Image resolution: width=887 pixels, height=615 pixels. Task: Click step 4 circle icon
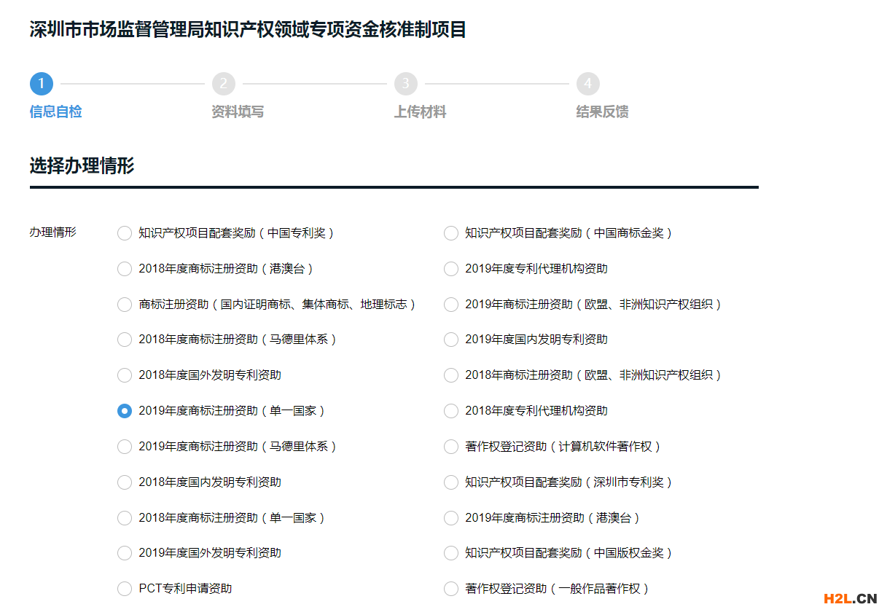point(588,84)
